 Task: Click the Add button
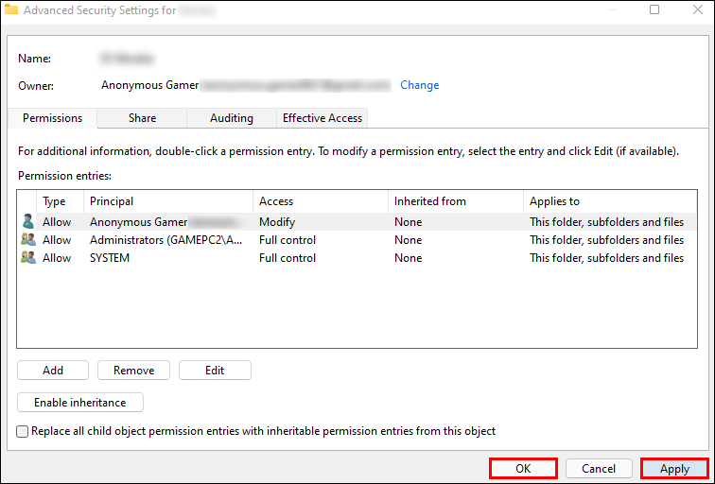[53, 370]
